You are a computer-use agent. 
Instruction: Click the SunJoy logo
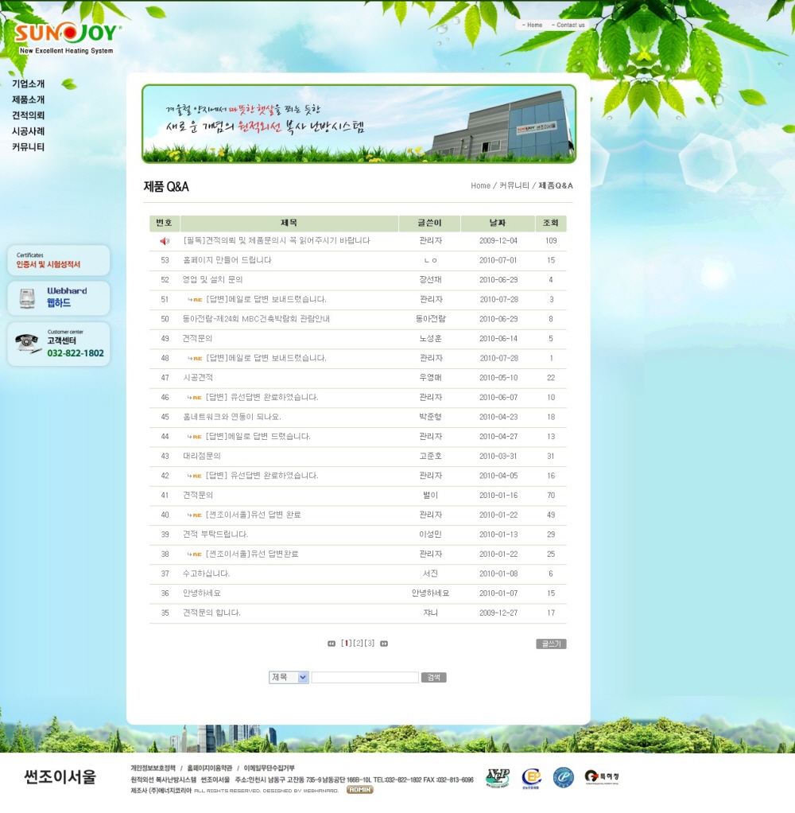(x=67, y=37)
